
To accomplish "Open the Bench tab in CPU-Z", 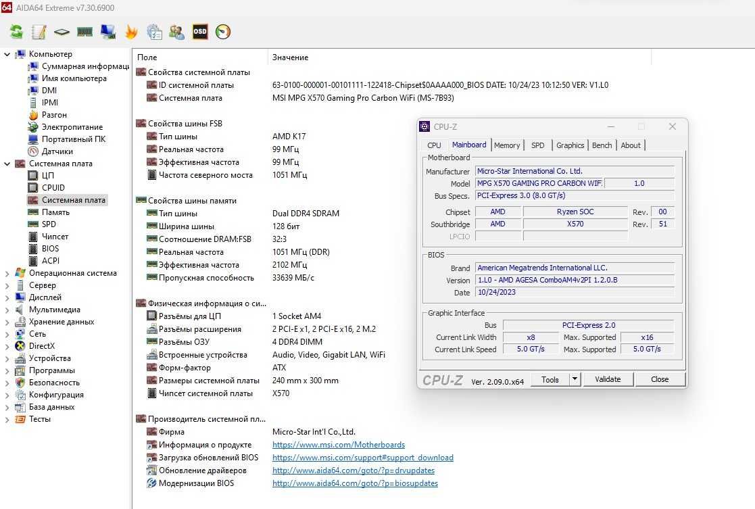I will point(602,145).
